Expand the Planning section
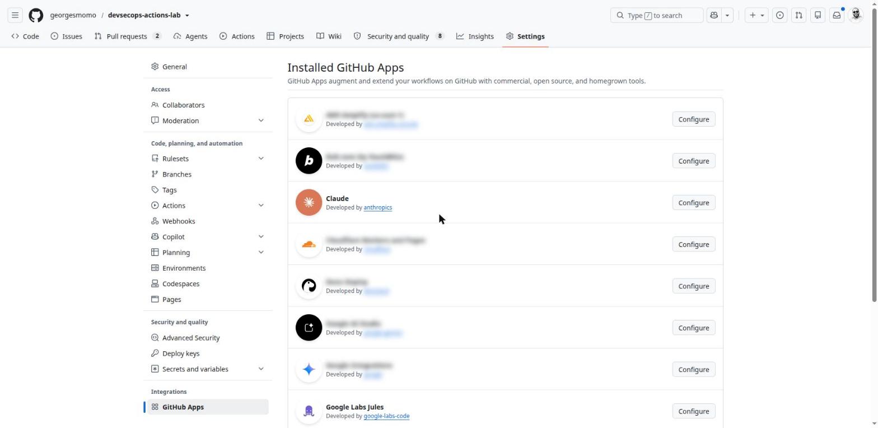This screenshot has height=428, width=878. [x=261, y=253]
